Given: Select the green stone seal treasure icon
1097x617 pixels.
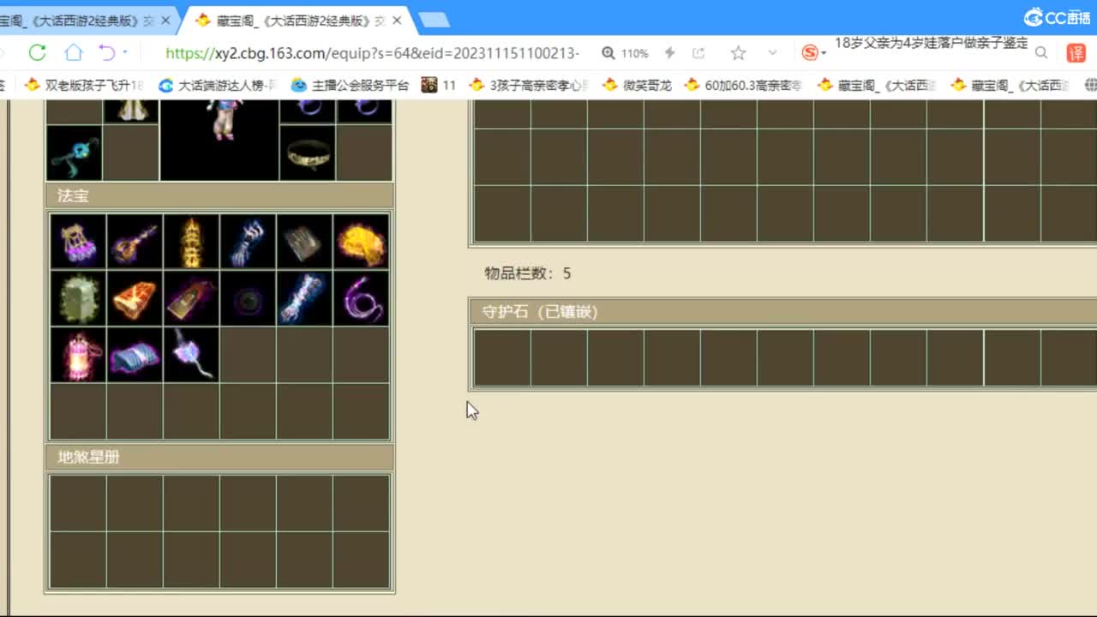Looking at the screenshot, I should click(78, 298).
